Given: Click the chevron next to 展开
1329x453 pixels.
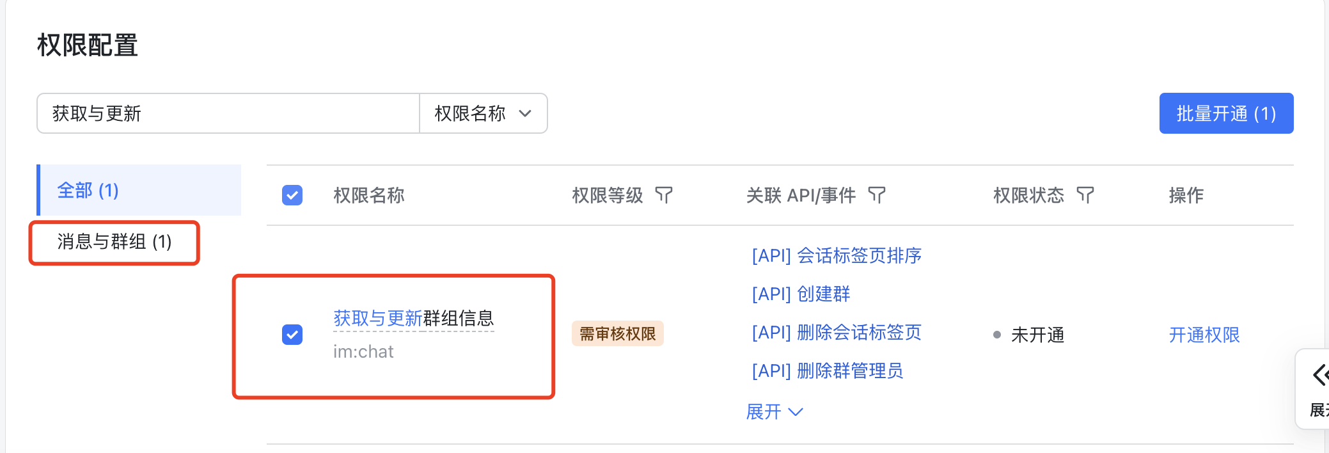Looking at the screenshot, I should point(796,412).
